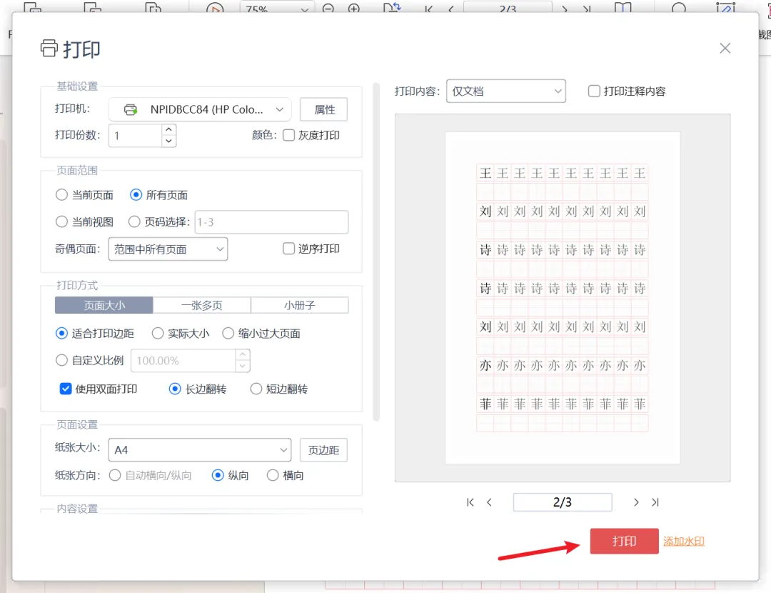Screen dimensions: 771x593
Task: Enable 逆序打印 reverse order checkbox
Action: pyautogui.click(x=288, y=249)
